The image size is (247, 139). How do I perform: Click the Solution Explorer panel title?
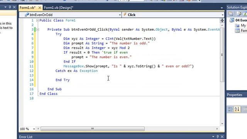[237, 7]
